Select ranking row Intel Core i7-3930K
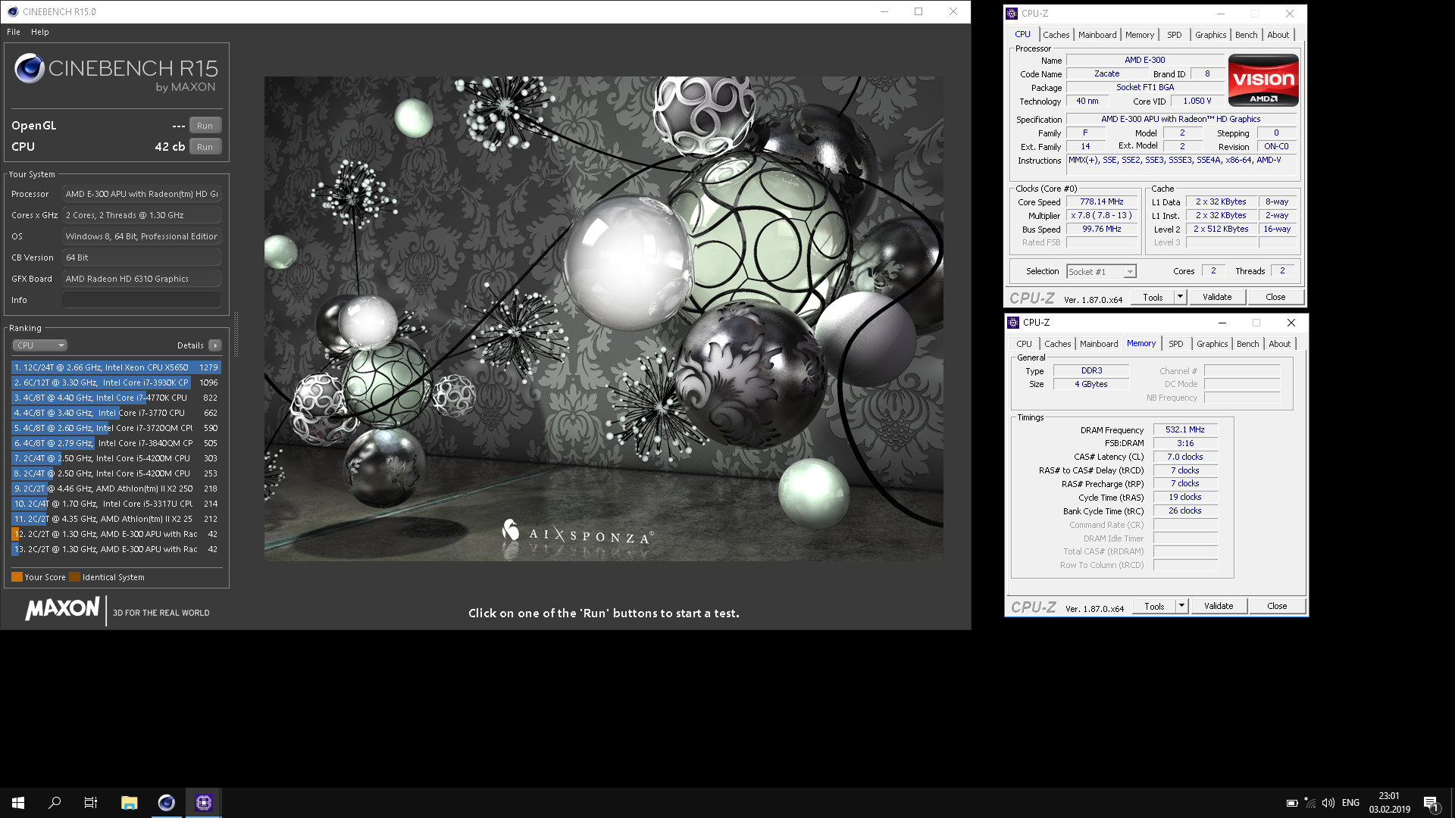The width and height of the screenshot is (1455, 818). (116, 382)
